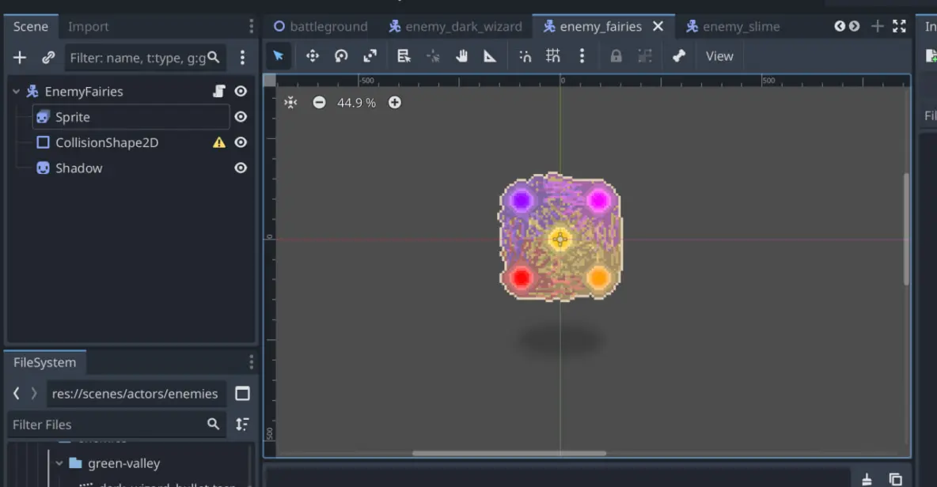
Task: Toggle visibility of the Shadow node
Action: tap(241, 168)
